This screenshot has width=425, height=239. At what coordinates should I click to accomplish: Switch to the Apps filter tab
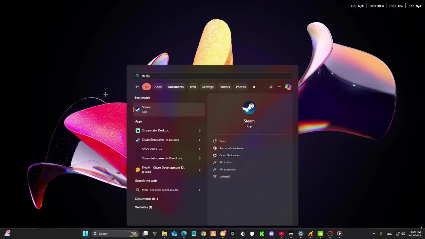(x=158, y=87)
